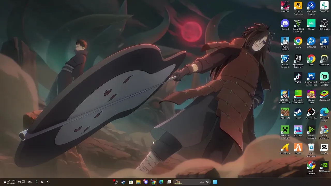Toggle the microphone tray icon
This screenshot has height=186, width=331.
(36, 182)
